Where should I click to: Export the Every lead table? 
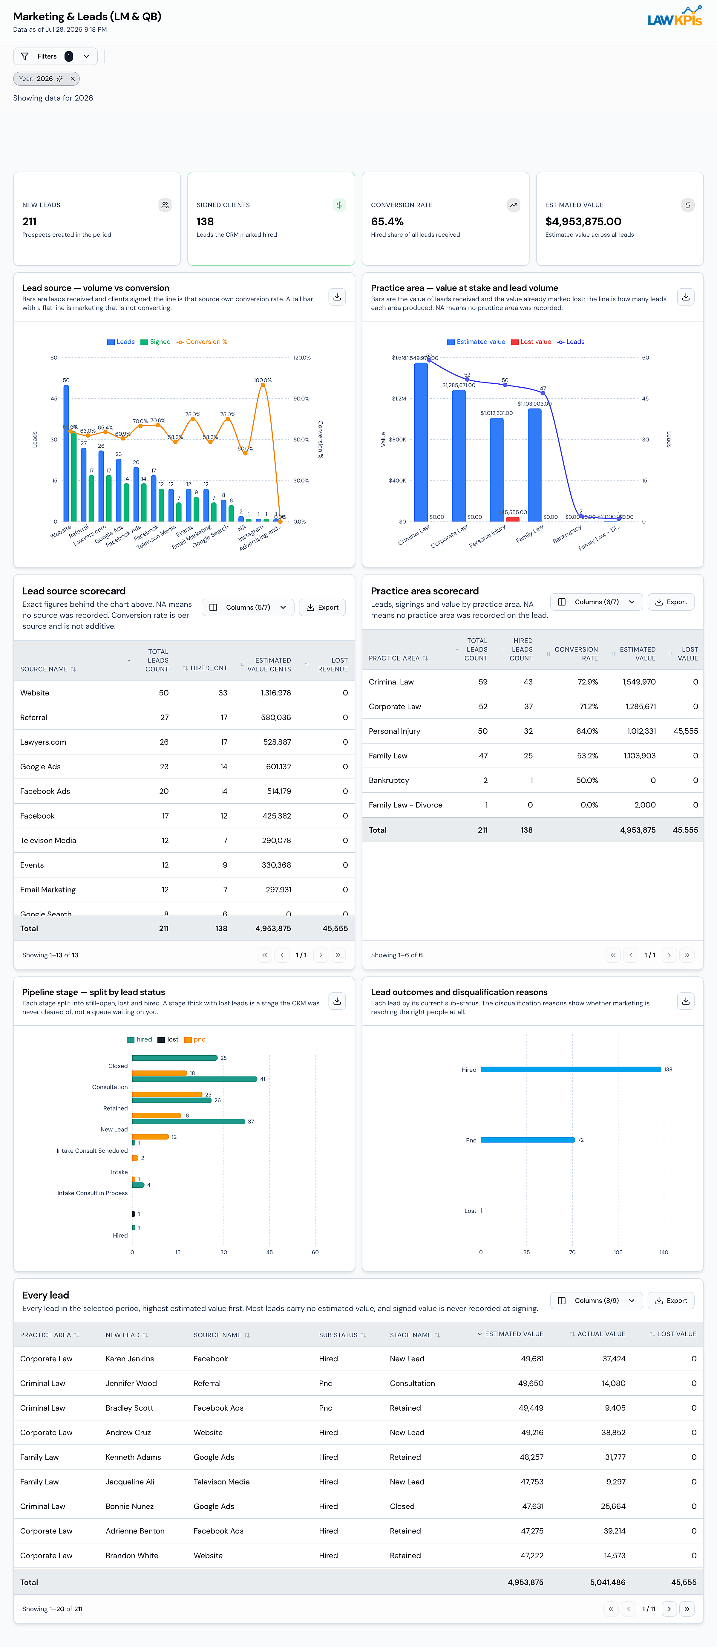point(671,1300)
